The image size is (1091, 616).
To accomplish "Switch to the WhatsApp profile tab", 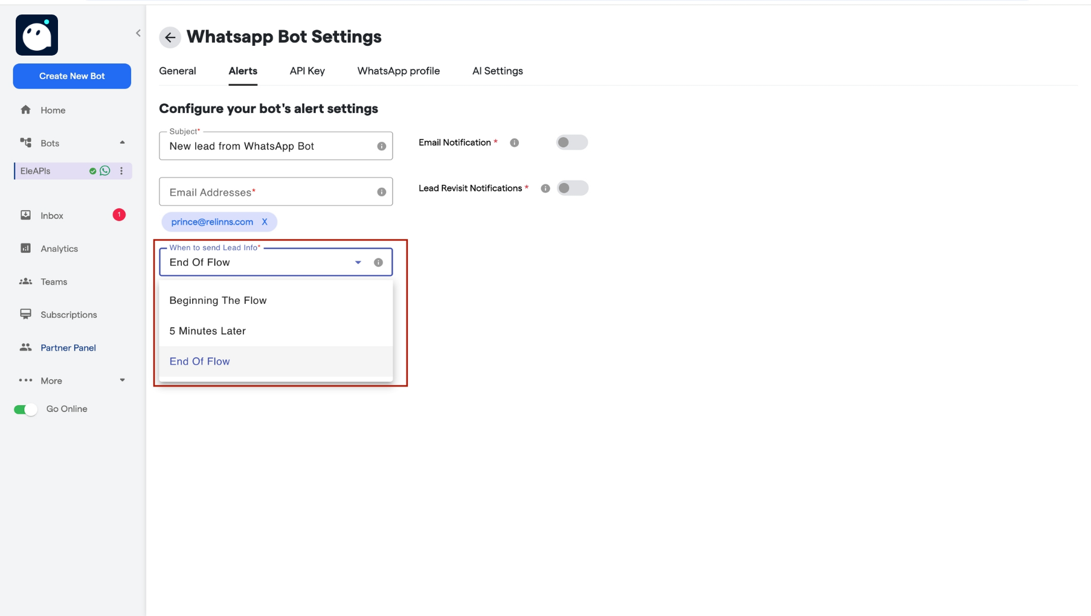I will (399, 71).
